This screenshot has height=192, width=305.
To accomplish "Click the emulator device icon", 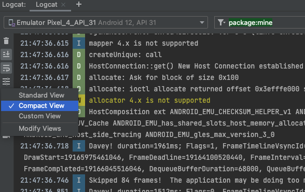I will 11,23.
